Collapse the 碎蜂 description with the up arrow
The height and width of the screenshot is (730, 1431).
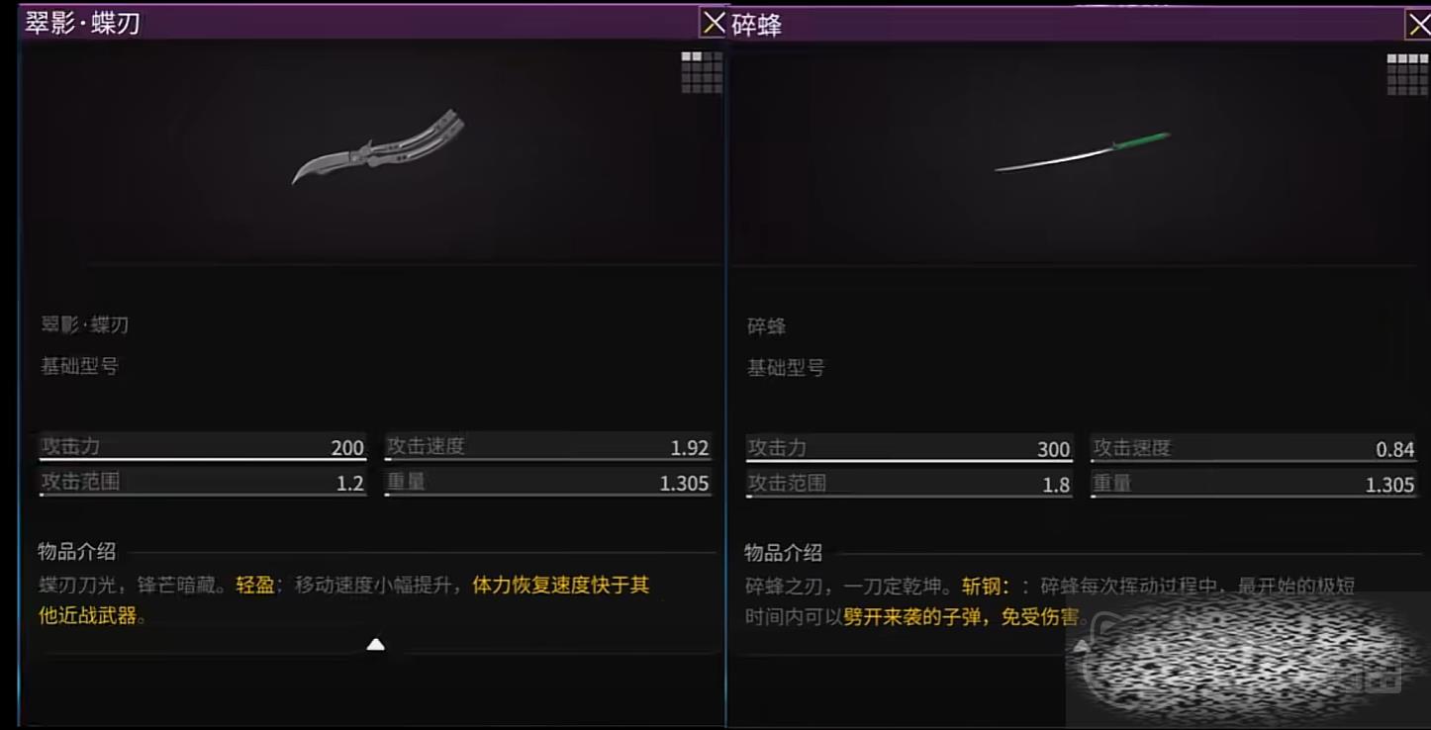tap(1082, 646)
